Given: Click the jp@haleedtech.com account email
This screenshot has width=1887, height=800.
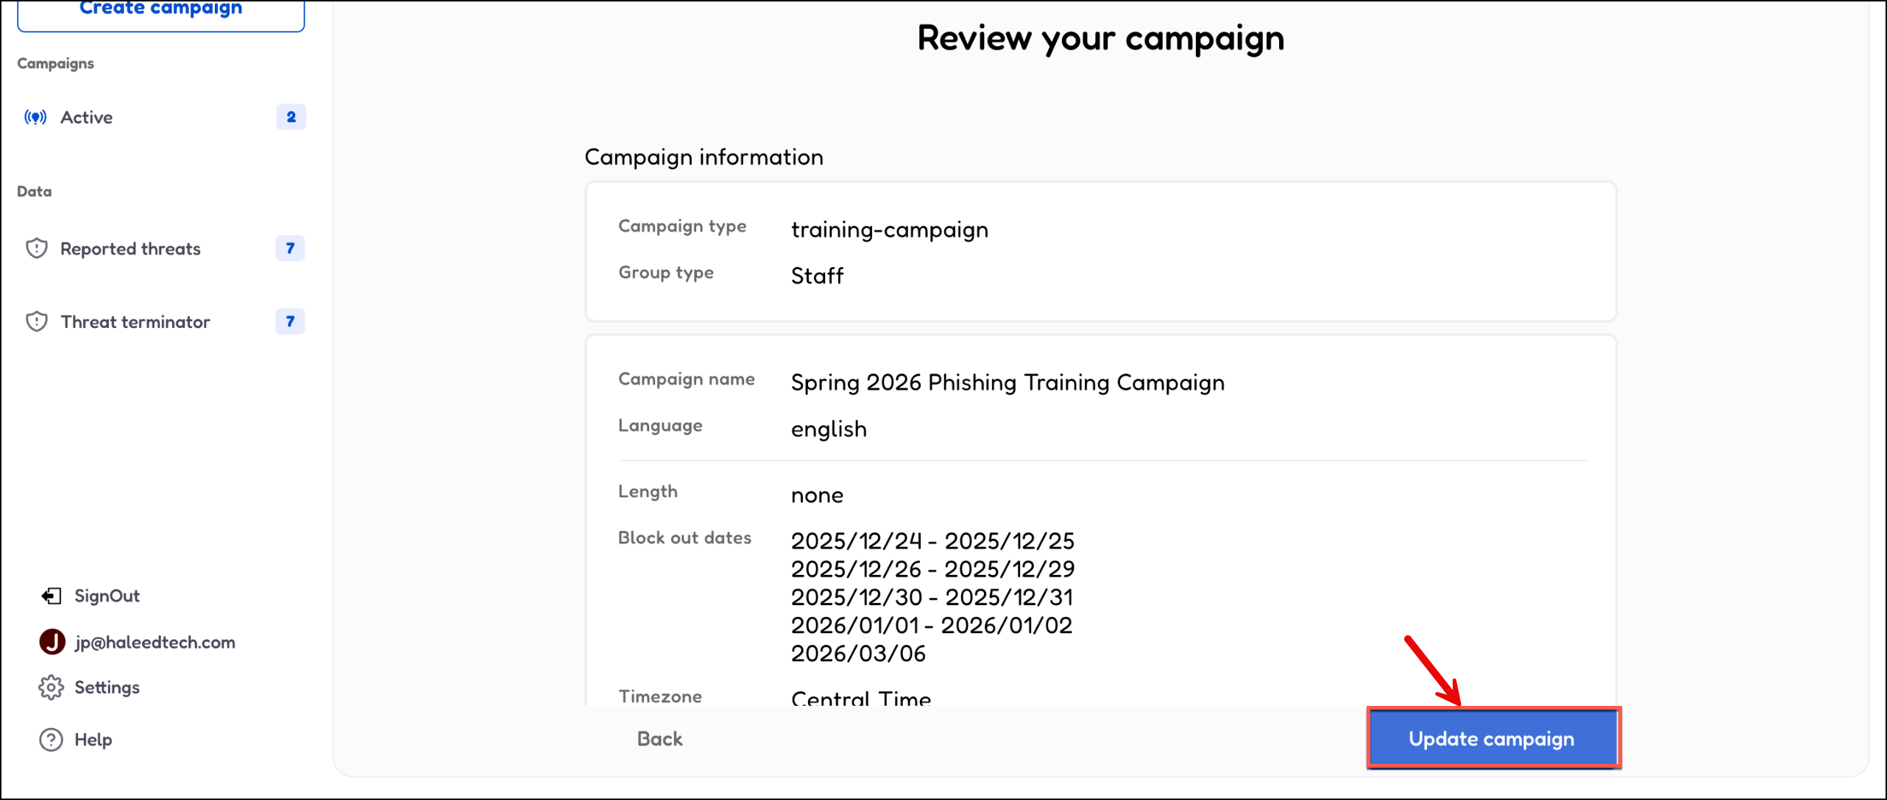Looking at the screenshot, I should pyautogui.click(x=155, y=642).
